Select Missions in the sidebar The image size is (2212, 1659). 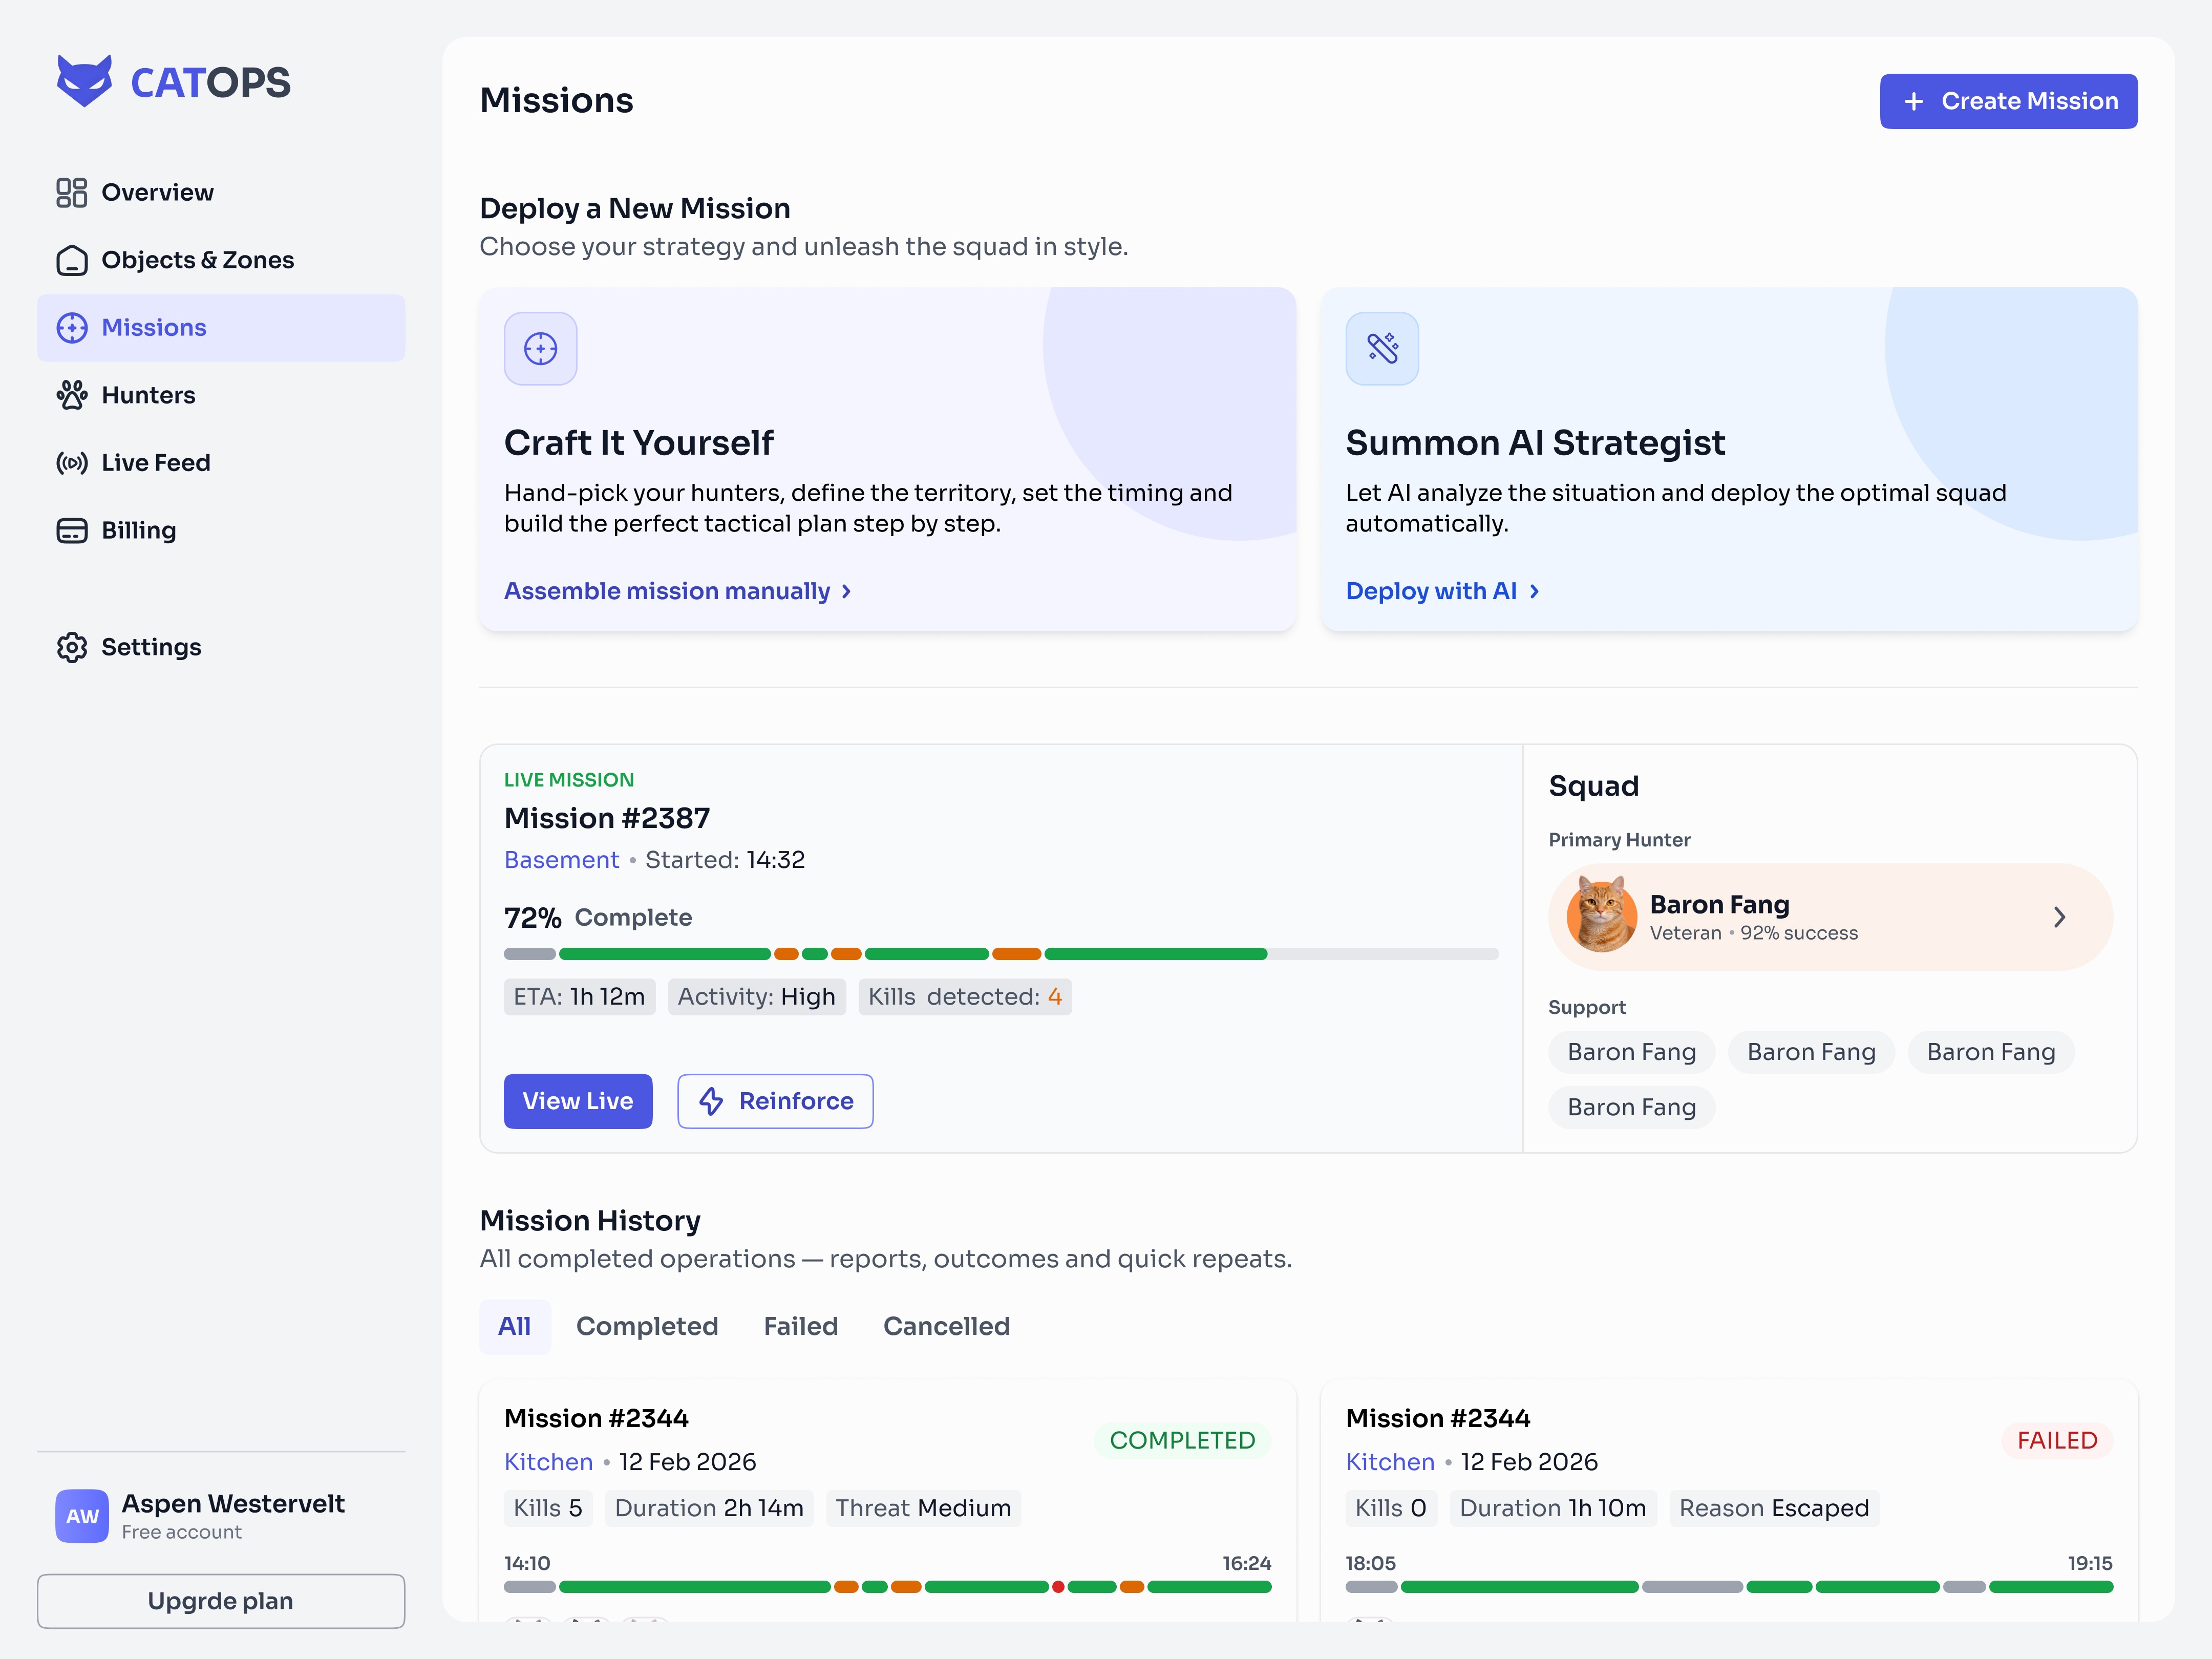click(221, 327)
